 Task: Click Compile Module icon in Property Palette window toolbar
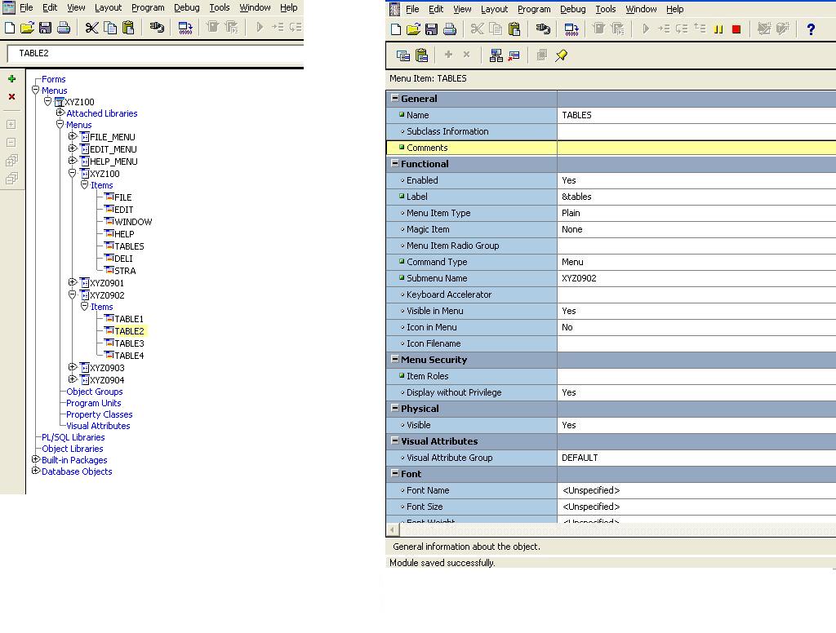571,29
